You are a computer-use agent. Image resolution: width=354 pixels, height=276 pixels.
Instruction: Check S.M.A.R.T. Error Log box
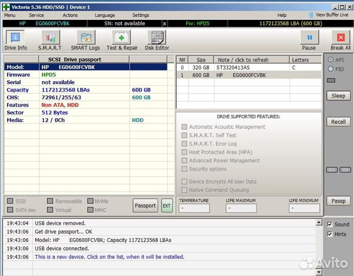pos(184,144)
